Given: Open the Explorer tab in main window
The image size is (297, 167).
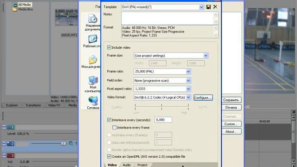Looking at the screenshot, I should pyautogui.click(x=12, y=105).
